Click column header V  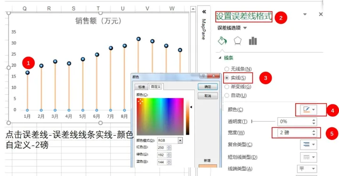point(147,8)
